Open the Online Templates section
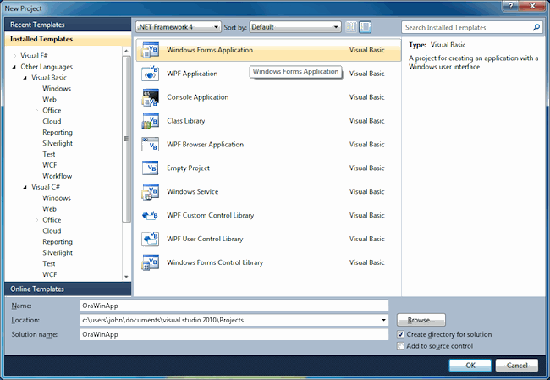 (68, 289)
